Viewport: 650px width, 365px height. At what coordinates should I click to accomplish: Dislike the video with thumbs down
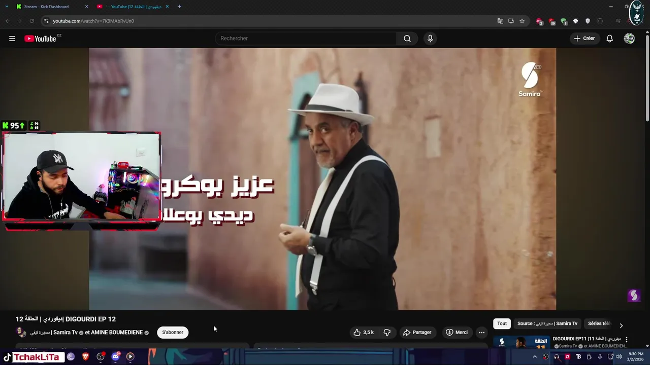(387, 333)
